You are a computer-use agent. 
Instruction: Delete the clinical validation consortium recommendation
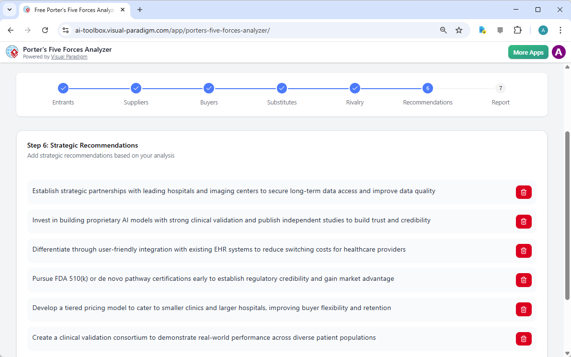(524, 338)
